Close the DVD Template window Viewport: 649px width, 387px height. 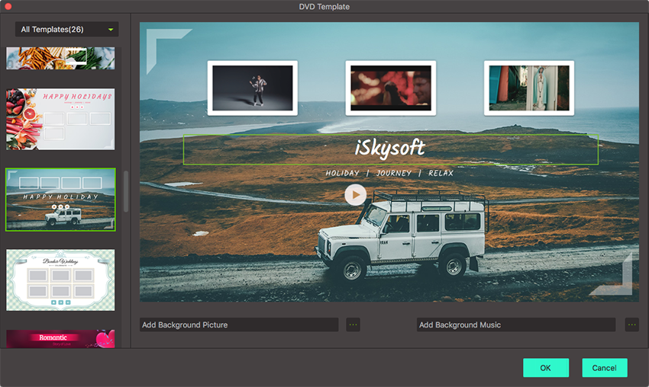click(8, 7)
